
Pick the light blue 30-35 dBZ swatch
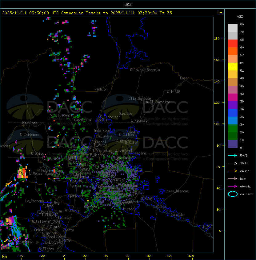[233, 120]
